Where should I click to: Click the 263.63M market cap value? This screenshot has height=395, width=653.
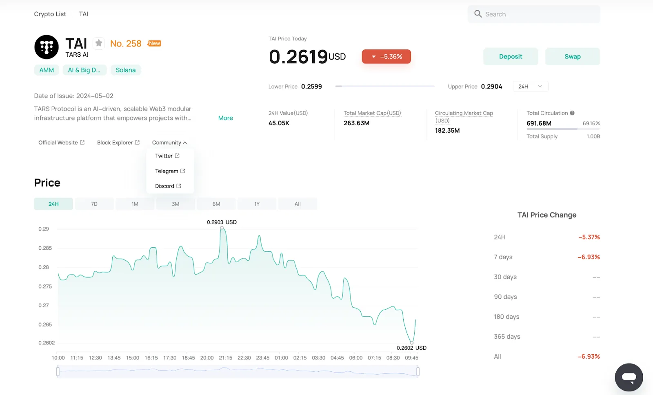pos(356,123)
